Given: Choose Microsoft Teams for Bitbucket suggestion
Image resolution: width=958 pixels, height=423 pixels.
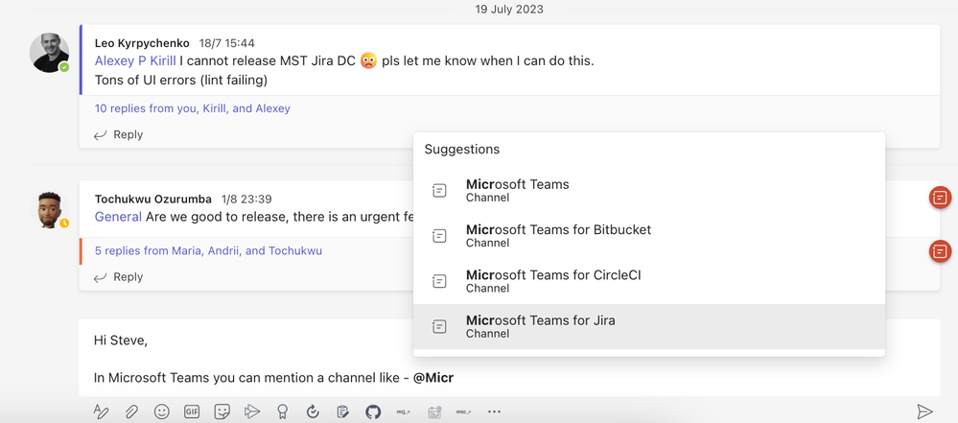Looking at the screenshot, I should click(x=558, y=235).
